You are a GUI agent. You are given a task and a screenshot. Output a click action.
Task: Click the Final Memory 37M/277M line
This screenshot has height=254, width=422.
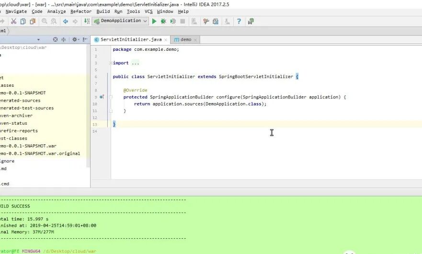point(27,232)
